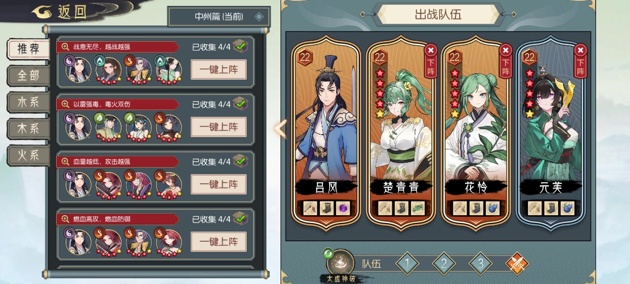Remove 元芙 using her 下阵 button
The height and width of the screenshot is (284, 630).
pos(581,60)
